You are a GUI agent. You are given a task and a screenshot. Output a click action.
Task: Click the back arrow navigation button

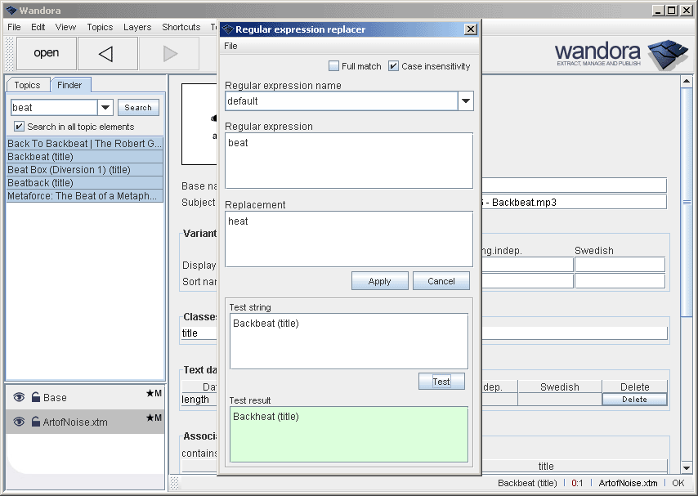coord(108,54)
